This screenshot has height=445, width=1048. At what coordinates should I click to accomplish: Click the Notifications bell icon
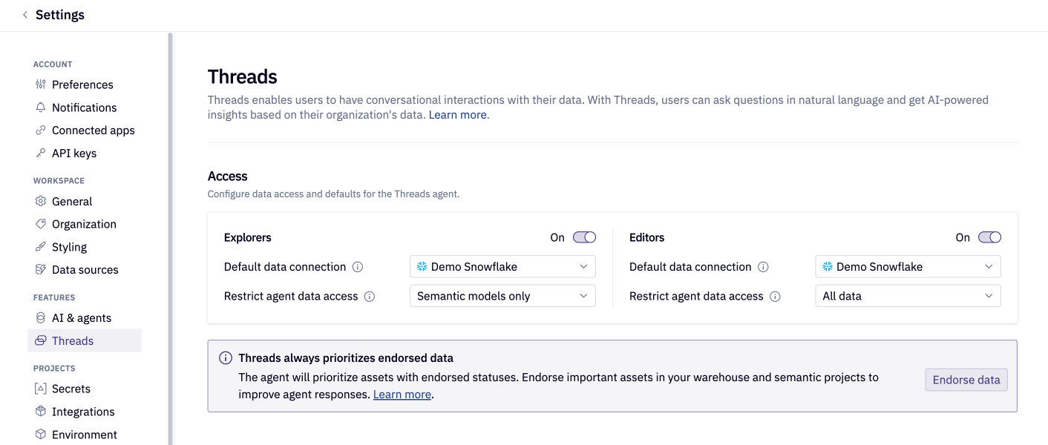[41, 108]
